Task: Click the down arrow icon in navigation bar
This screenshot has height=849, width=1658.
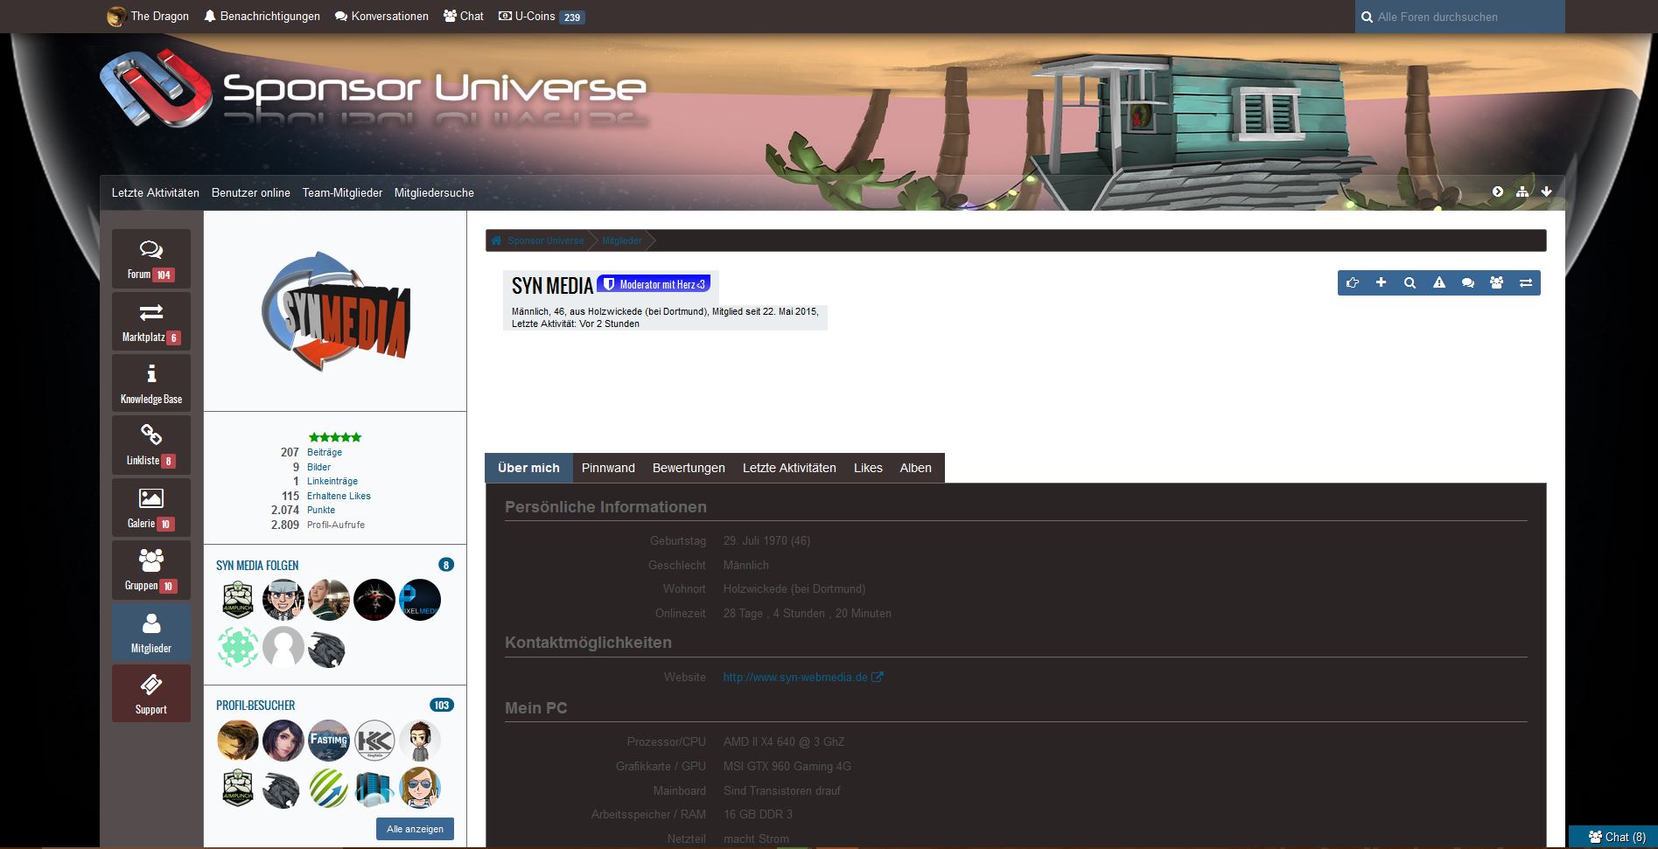Action: click(x=1546, y=191)
